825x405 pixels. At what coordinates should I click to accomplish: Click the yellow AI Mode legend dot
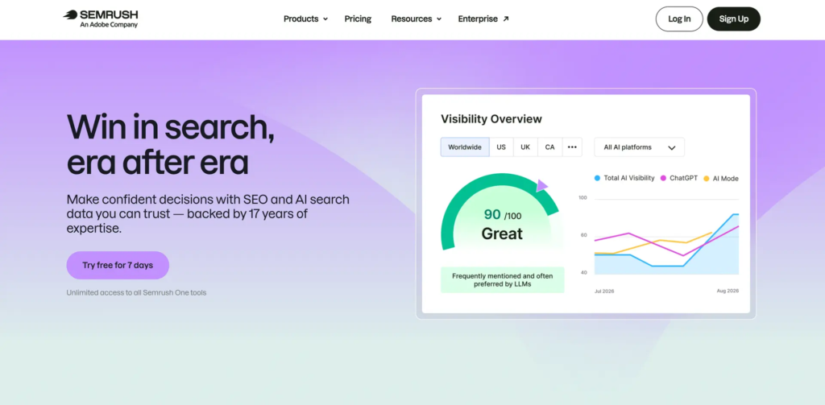point(706,179)
